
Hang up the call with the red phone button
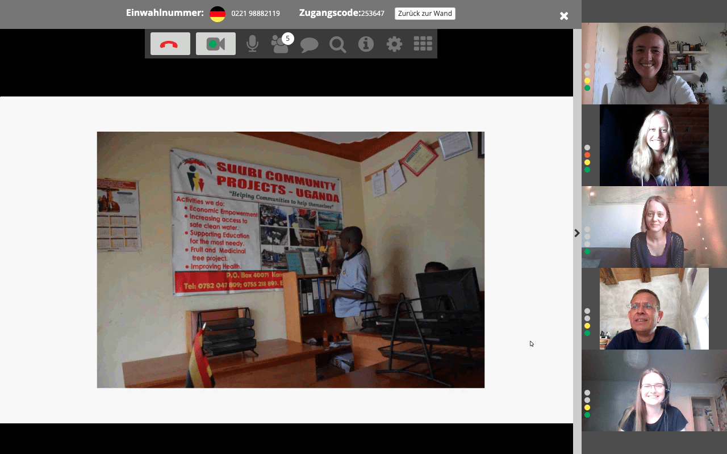[x=170, y=44]
